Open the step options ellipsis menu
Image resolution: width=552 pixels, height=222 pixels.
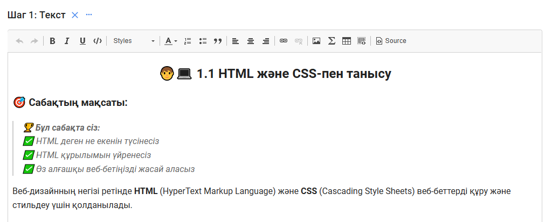[x=89, y=15]
